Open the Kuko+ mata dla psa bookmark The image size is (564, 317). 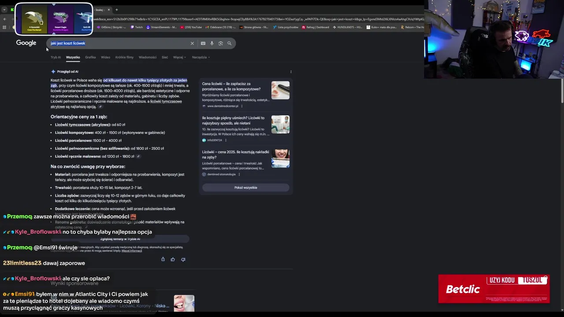[x=382, y=27]
